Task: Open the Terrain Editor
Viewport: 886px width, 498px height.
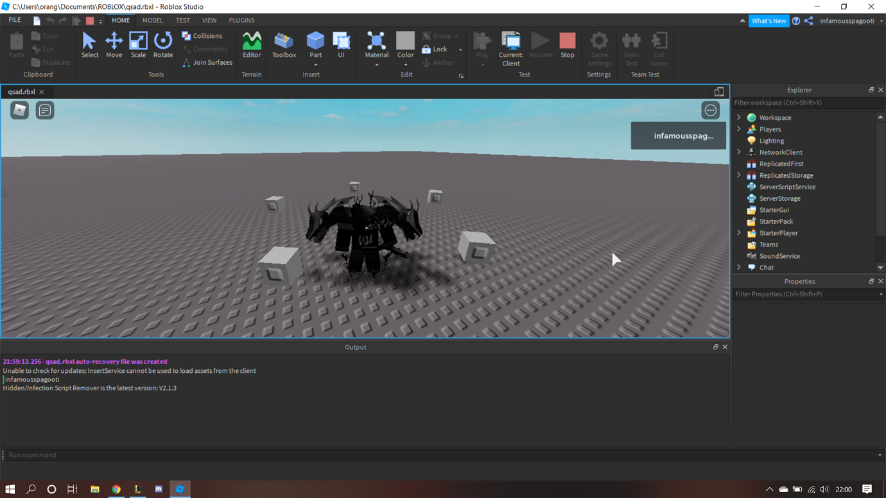Action: point(252,45)
